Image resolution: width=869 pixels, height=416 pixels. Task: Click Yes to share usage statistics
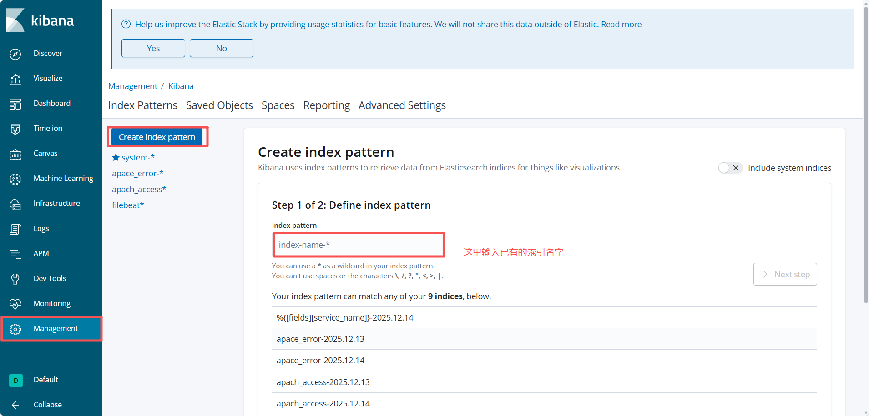[153, 48]
